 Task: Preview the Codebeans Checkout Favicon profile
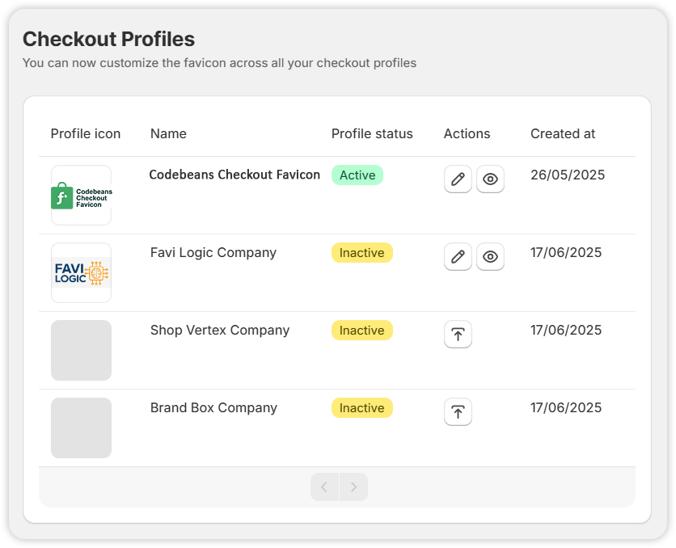coord(490,179)
